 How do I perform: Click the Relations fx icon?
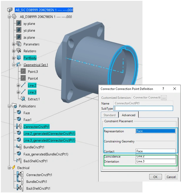(19, 51)
